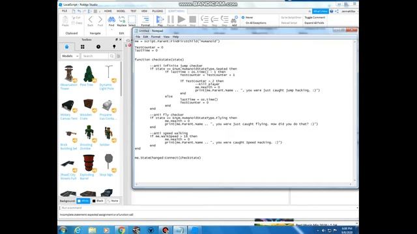Select the Pine Tree model thumbnail
The width and height of the screenshot is (417, 234).
coord(89,73)
